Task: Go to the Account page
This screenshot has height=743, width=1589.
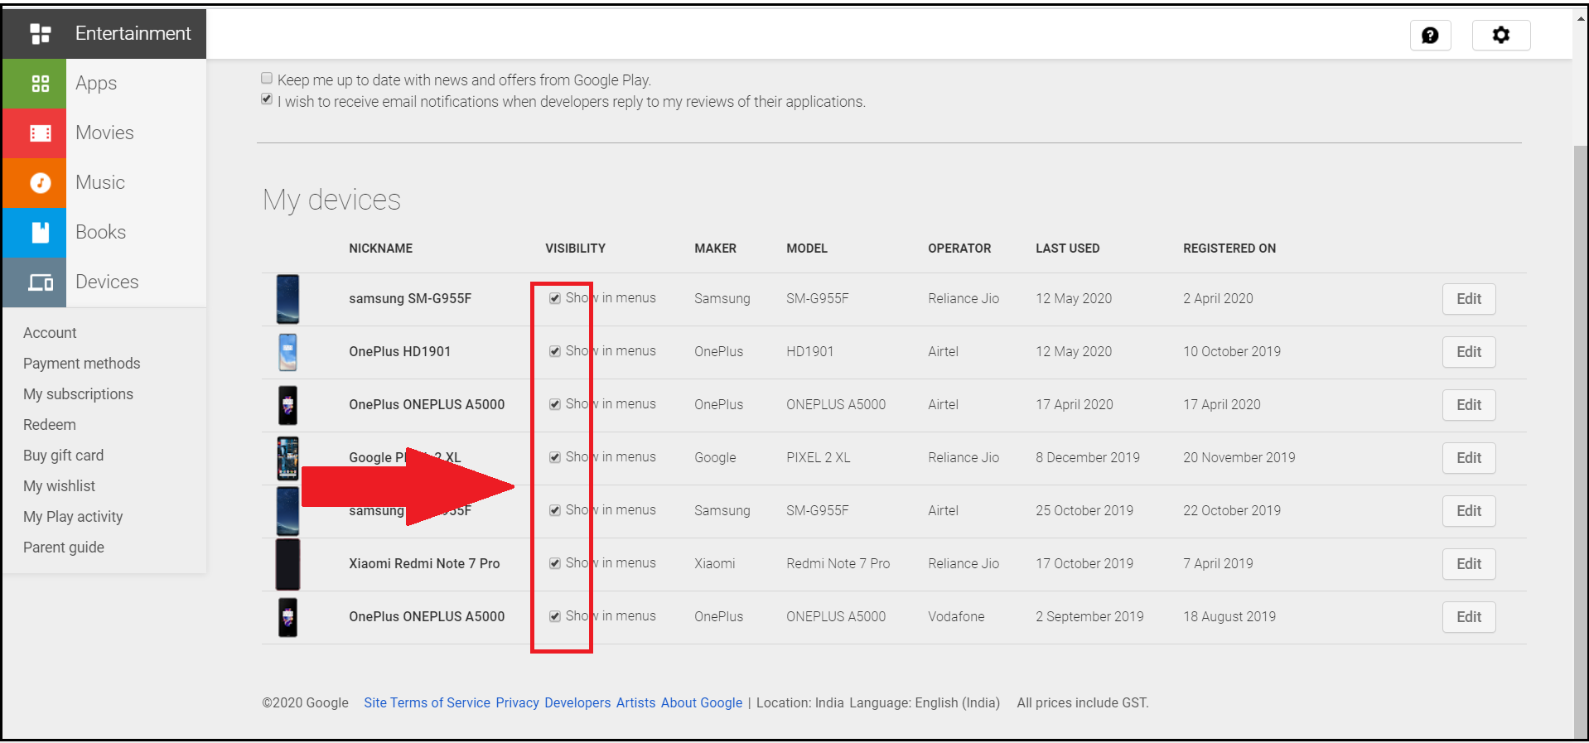Action: [50, 333]
